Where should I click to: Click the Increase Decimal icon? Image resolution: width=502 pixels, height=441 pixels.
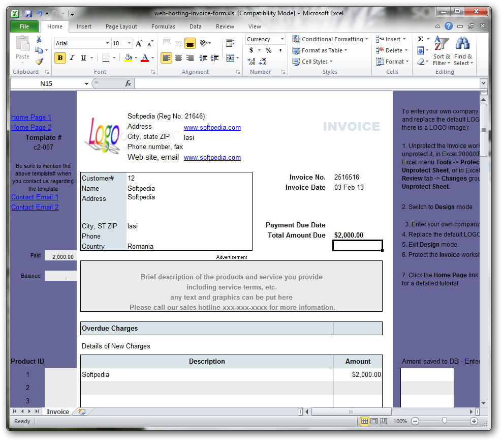(252, 61)
